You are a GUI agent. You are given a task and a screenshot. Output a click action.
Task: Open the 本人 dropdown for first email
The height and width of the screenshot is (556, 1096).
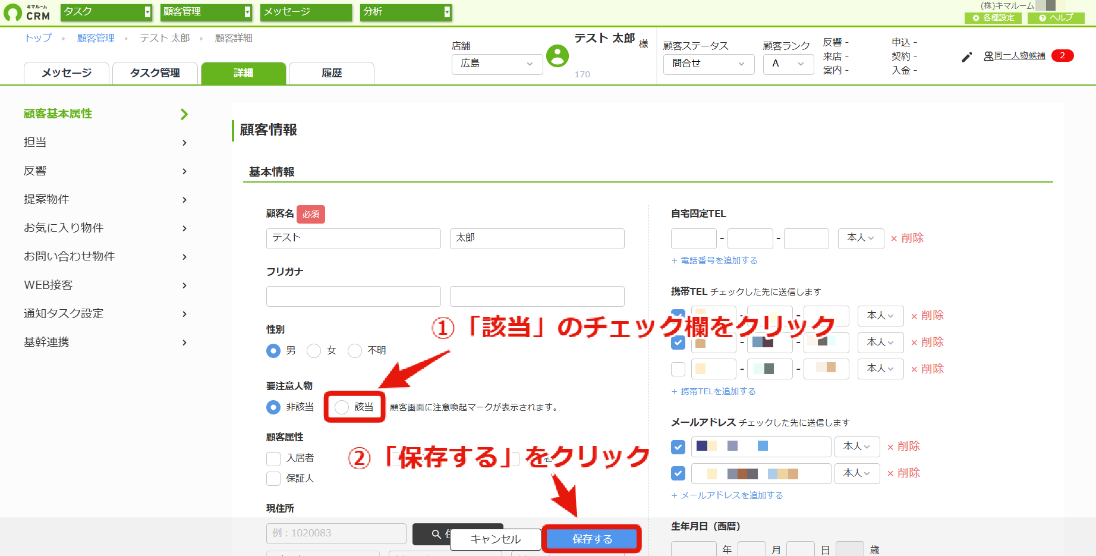(x=858, y=447)
